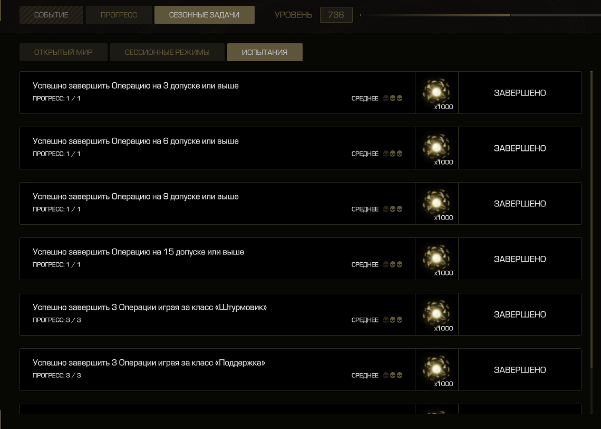Click reward orb icon for 3 допуске task
The image size is (601, 429).
(x=436, y=91)
